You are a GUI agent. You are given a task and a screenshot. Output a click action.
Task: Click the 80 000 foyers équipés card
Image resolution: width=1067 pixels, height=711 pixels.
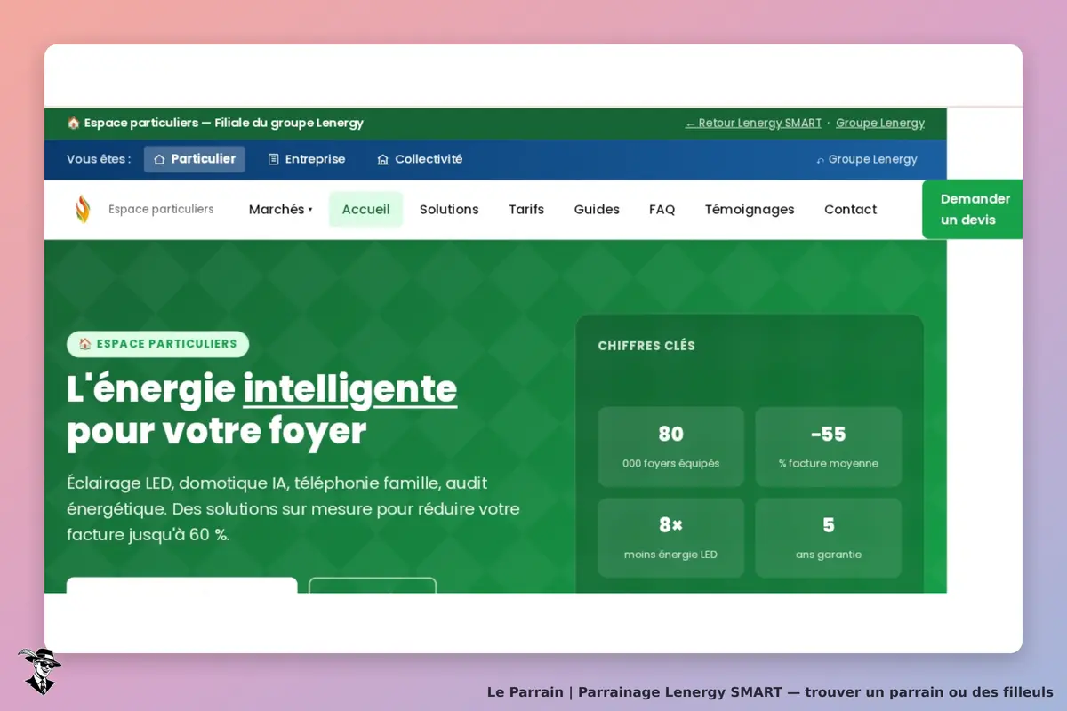(x=671, y=447)
